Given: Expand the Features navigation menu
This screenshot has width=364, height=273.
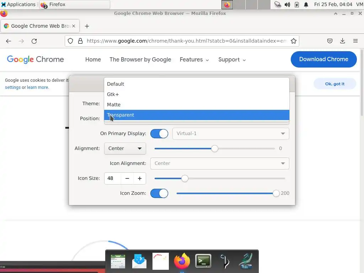Looking at the screenshot, I should (x=194, y=60).
